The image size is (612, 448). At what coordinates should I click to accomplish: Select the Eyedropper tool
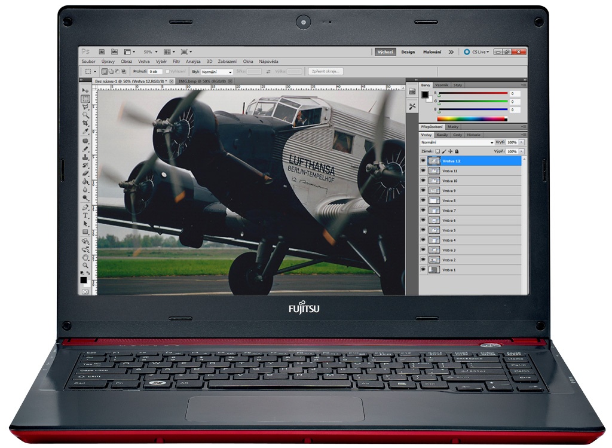(85, 132)
